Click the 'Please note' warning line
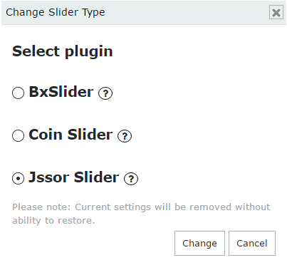 tap(141, 207)
